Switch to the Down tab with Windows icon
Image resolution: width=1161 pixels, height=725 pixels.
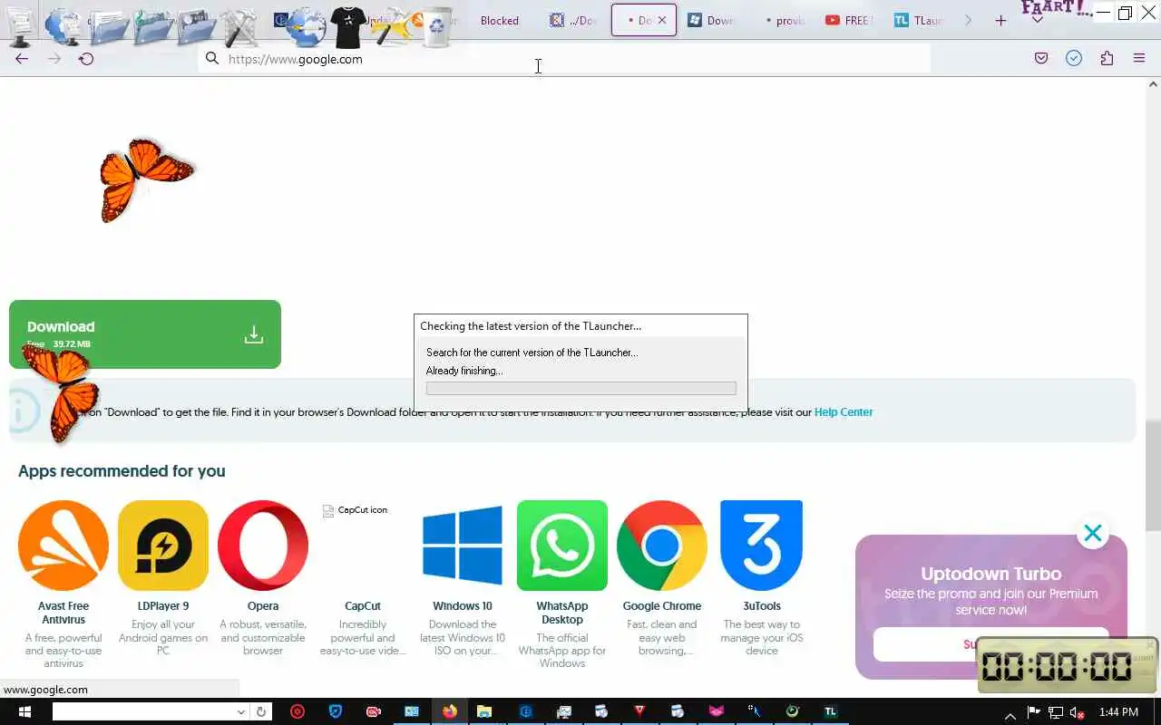click(x=711, y=21)
